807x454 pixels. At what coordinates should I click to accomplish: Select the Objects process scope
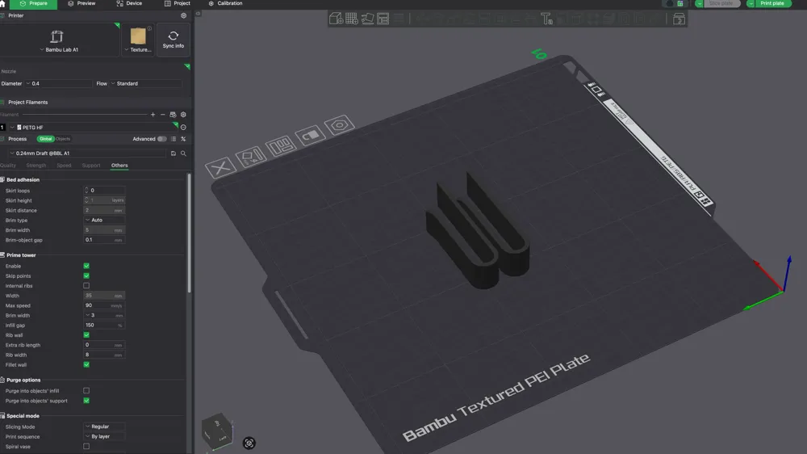63,139
